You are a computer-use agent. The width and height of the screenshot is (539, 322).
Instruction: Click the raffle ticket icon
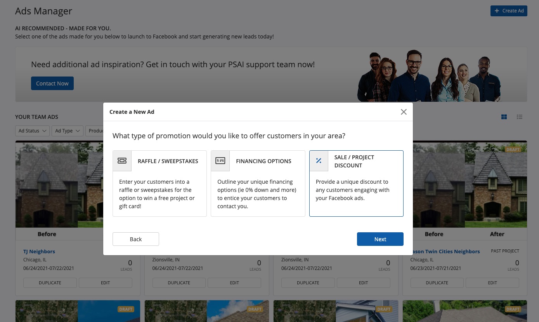point(122,161)
